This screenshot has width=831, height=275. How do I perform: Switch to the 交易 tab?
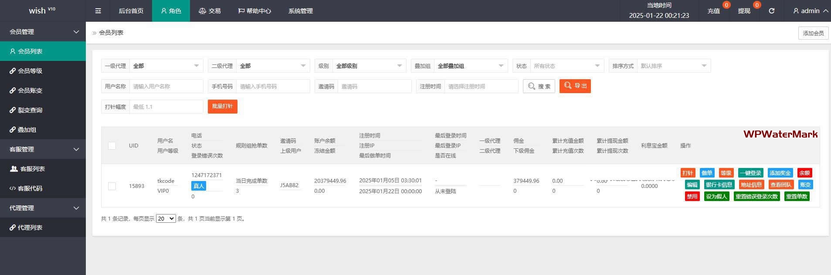[x=210, y=11]
